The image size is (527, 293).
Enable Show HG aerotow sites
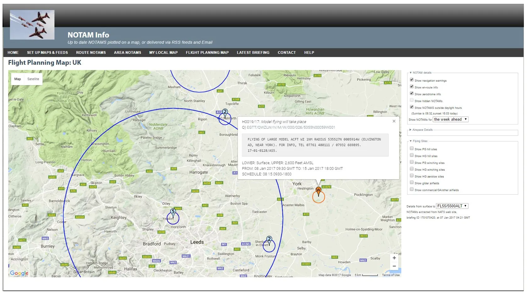point(412,176)
